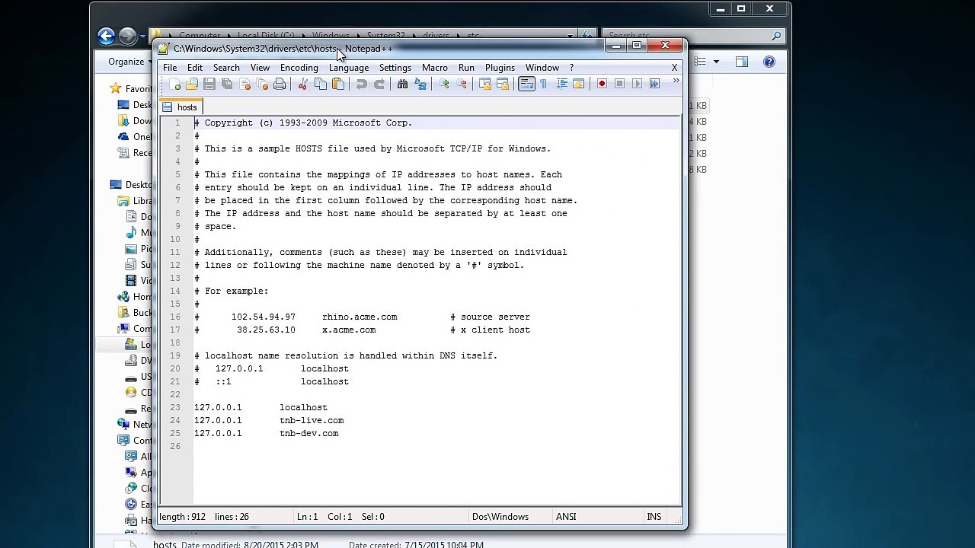The width and height of the screenshot is (975, 548).
Task: Open the ? help menu
Action: [x=571, y=68]
